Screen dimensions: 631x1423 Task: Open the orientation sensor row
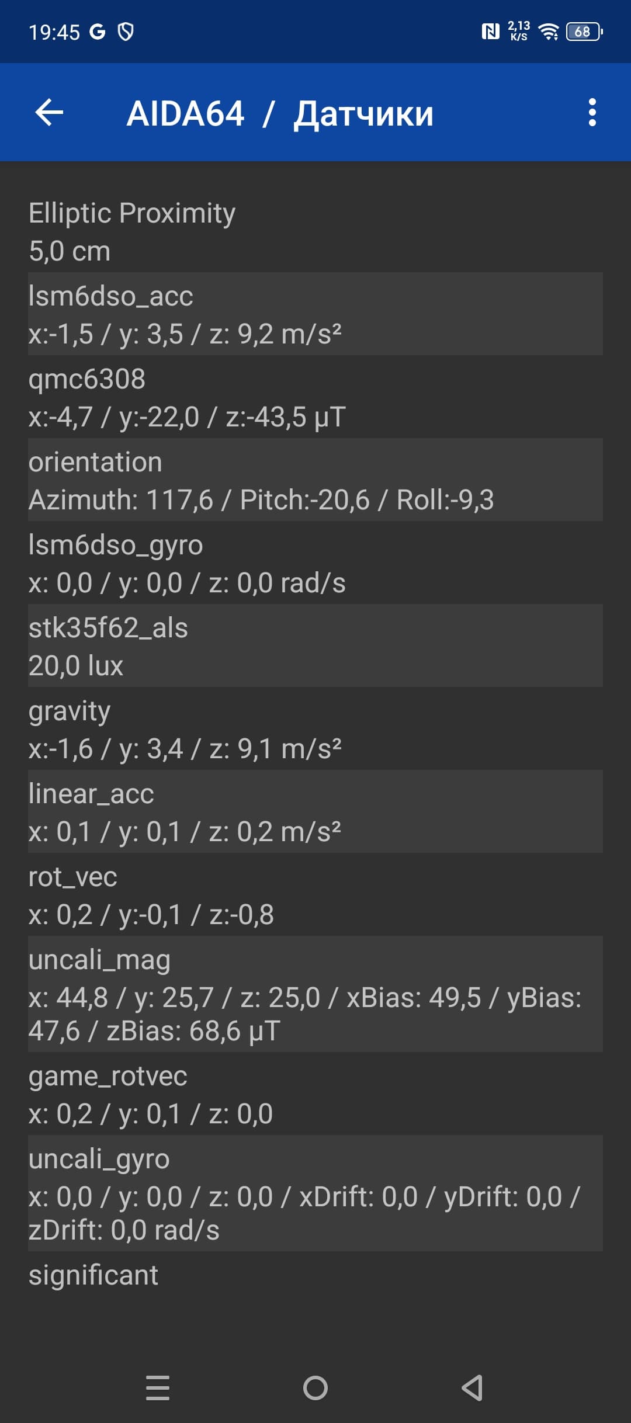point(315,480)
